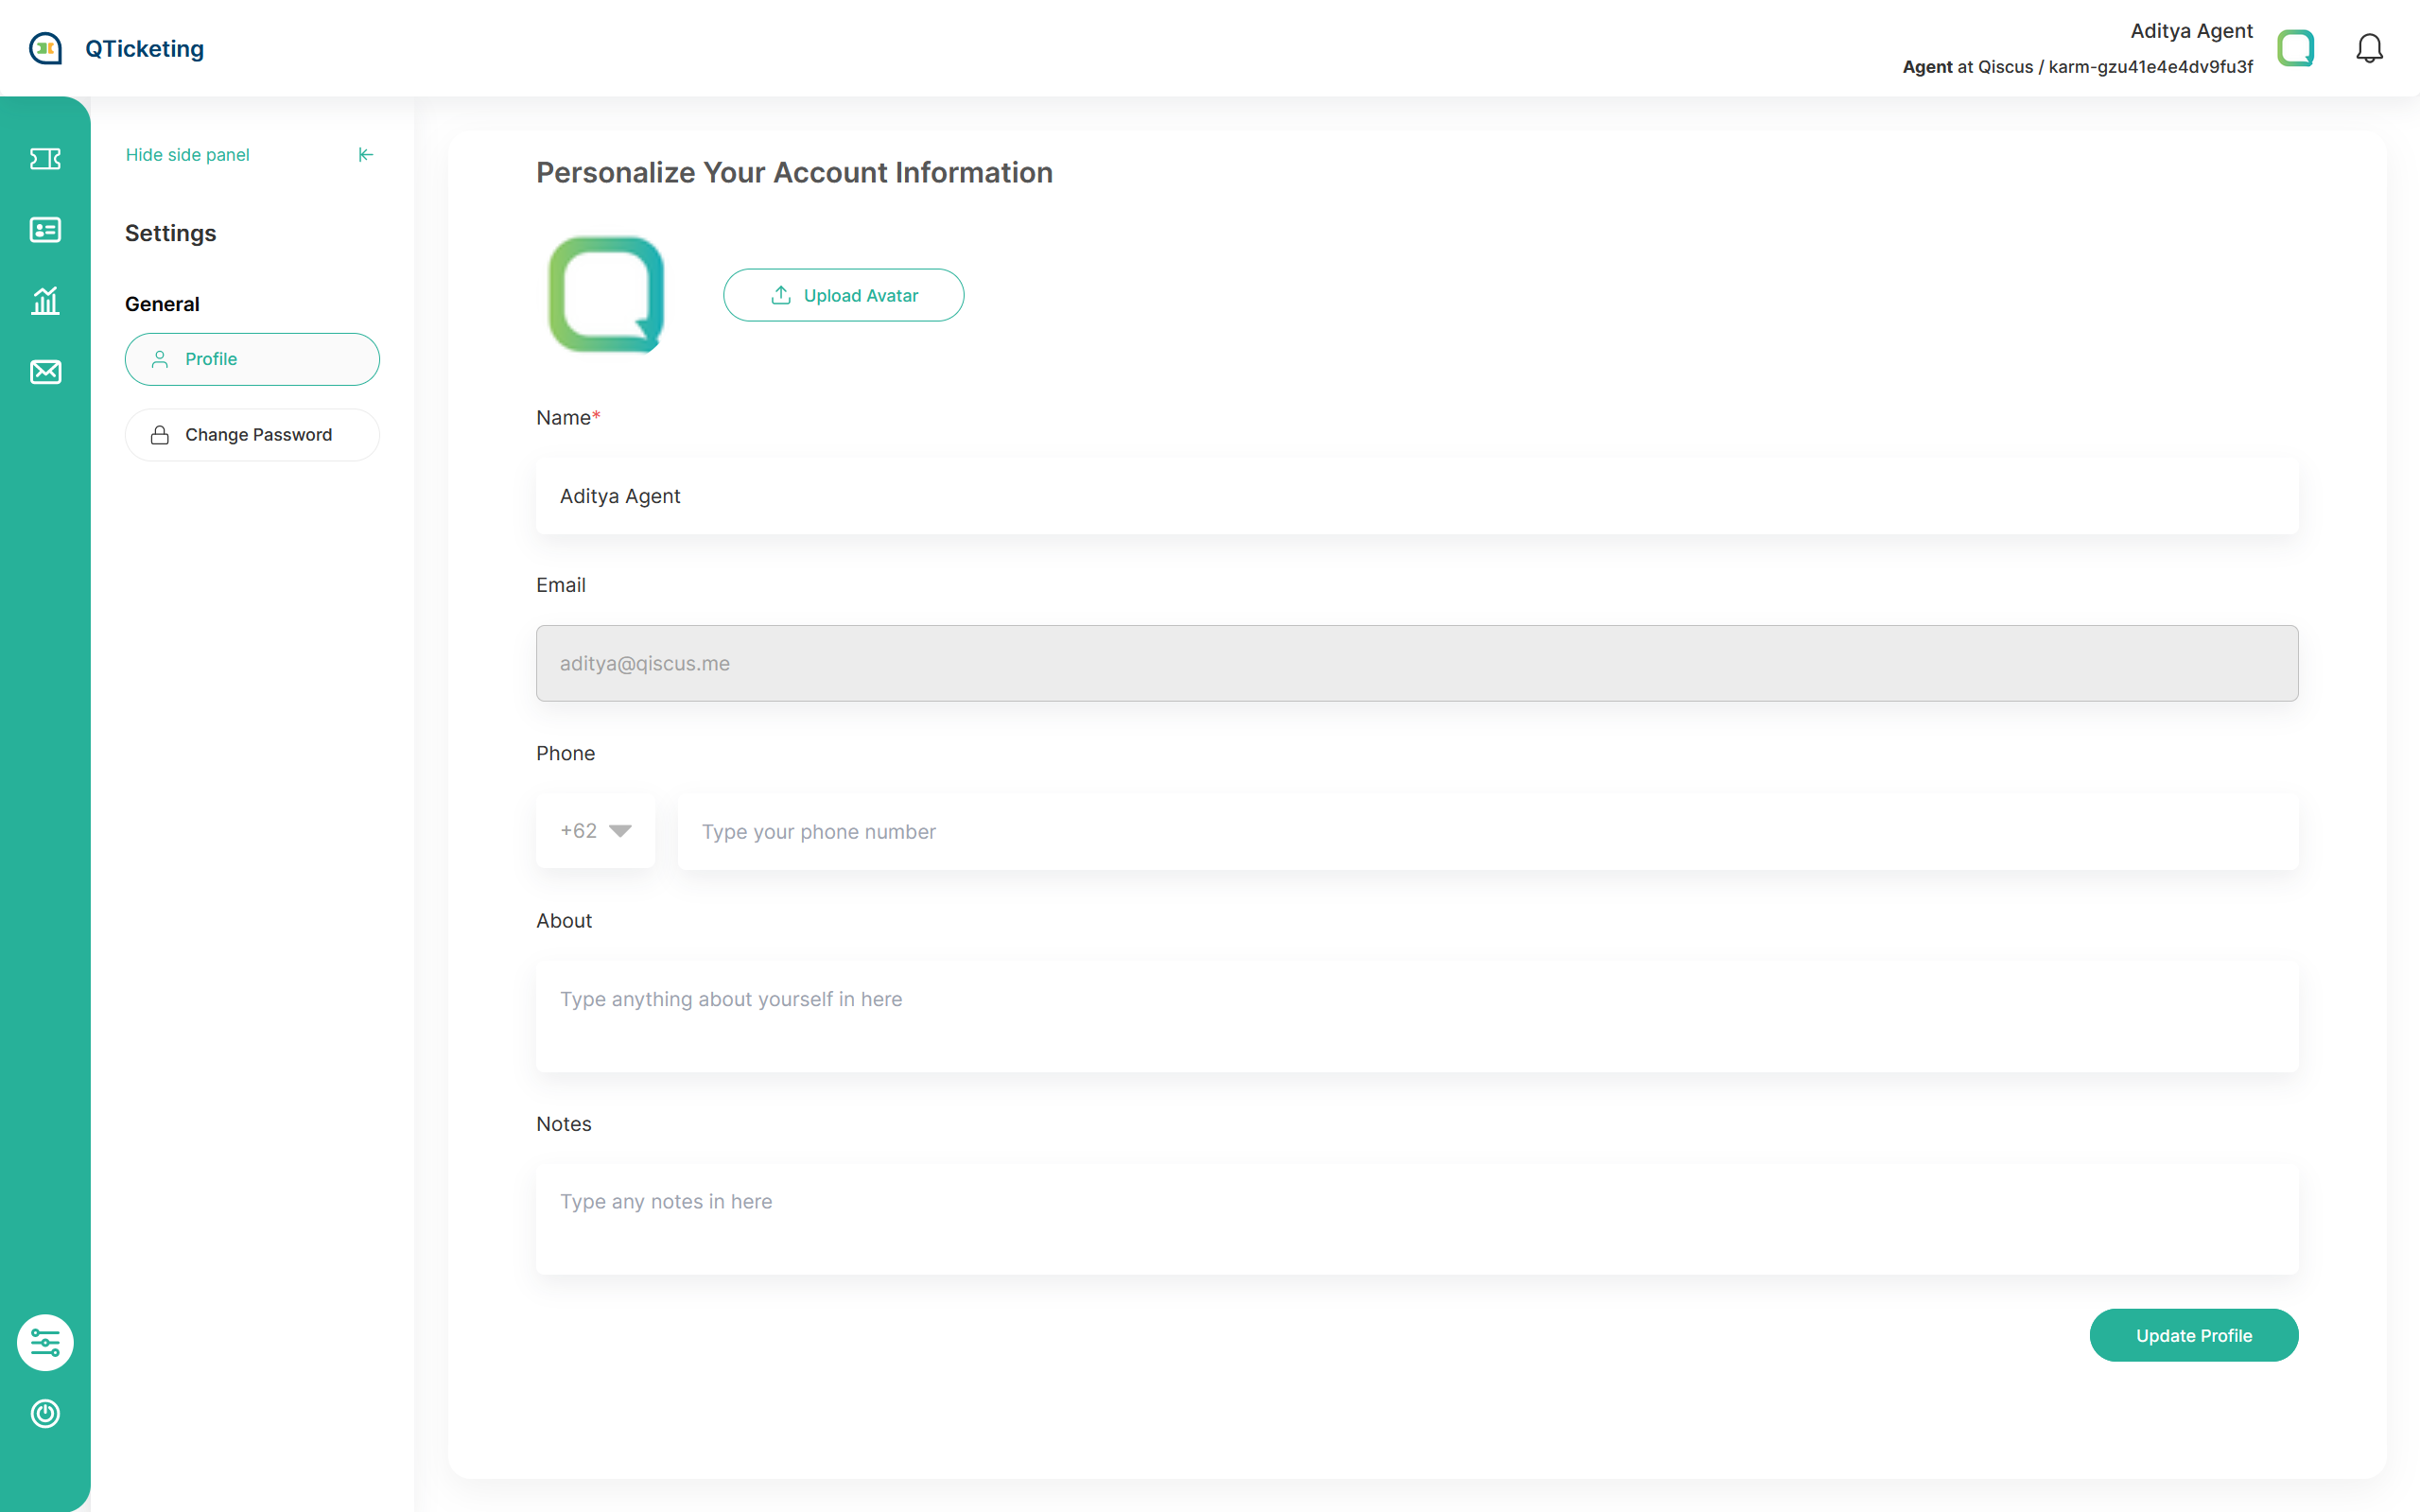
Task: Click the QTicketing brand name
Action: pyautogui.click(x=144, y=48)
